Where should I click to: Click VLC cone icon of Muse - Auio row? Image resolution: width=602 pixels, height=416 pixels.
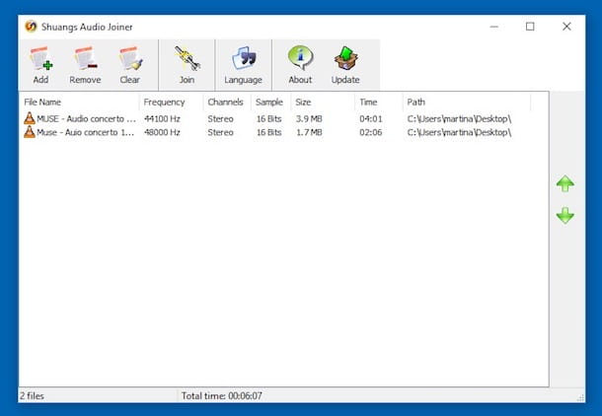pyautogui.click(x=30, y=132)
